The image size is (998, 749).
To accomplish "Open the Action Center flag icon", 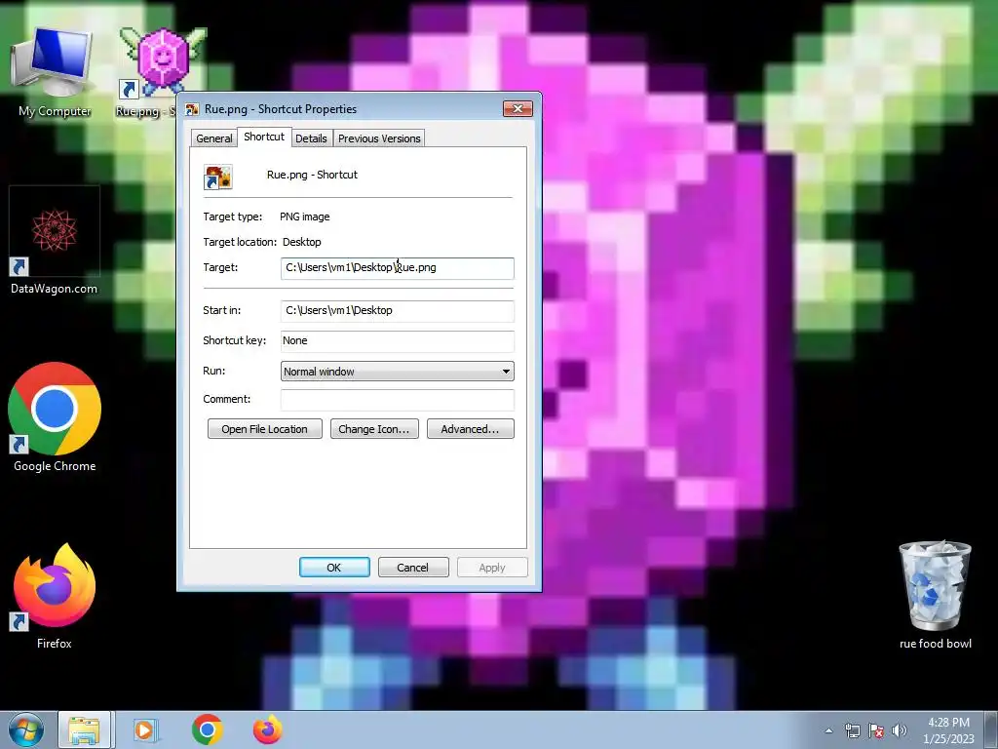I will [876, 730].
